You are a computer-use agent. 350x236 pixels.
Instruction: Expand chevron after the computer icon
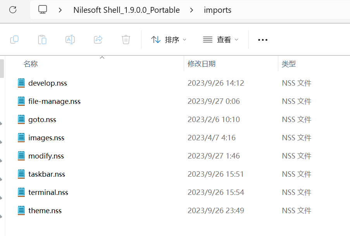point(60,10)
